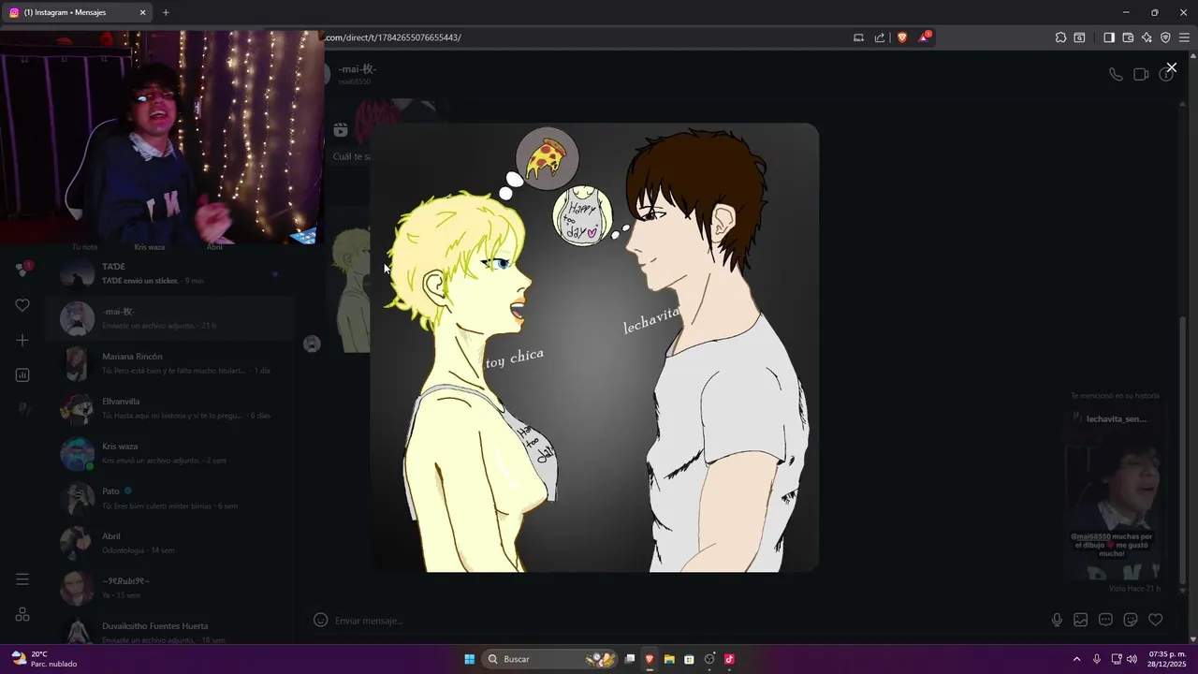Open Task View on the taskbar
This screenshot has height=674, width=1198.
tap(630, 659)
